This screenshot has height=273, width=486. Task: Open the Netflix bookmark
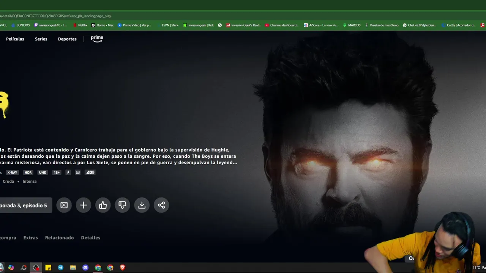pyautogui.click(x=80, y=25)
